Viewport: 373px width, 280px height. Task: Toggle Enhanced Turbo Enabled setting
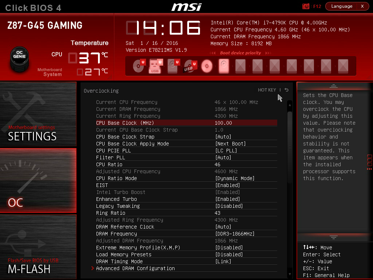186,199
